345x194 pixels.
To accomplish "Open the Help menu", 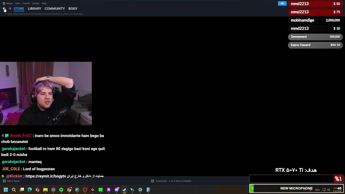I will point(44,3).
